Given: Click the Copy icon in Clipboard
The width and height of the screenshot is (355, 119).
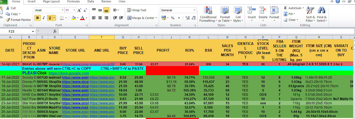Looking at the screenshot, I should 8,14.
